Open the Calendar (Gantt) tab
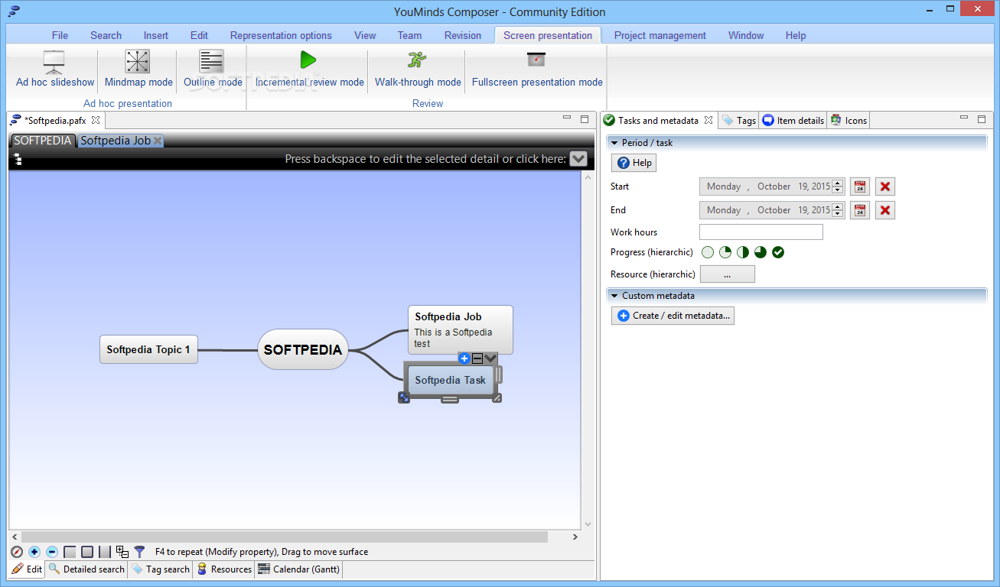Viewport: 1000px width, 587px height. coord(298,569)
